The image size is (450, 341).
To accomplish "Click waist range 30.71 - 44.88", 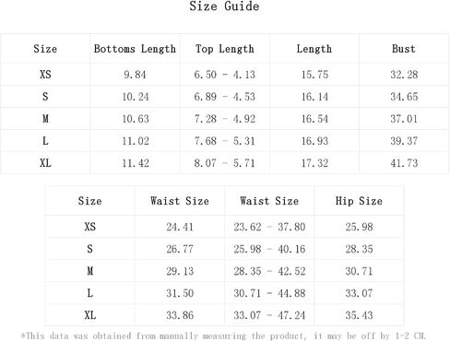I will (269, 293).
